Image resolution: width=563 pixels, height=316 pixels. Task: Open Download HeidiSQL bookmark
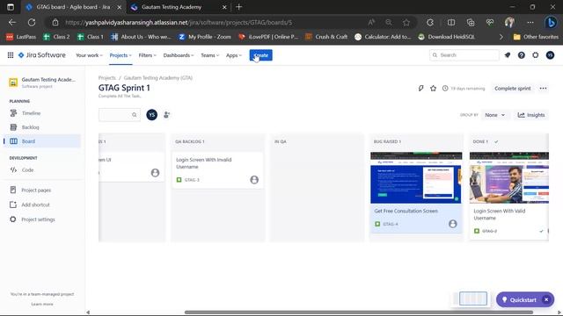tap(446, 37)
